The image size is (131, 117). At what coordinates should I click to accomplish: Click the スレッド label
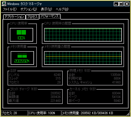click(x=14, y=78)
